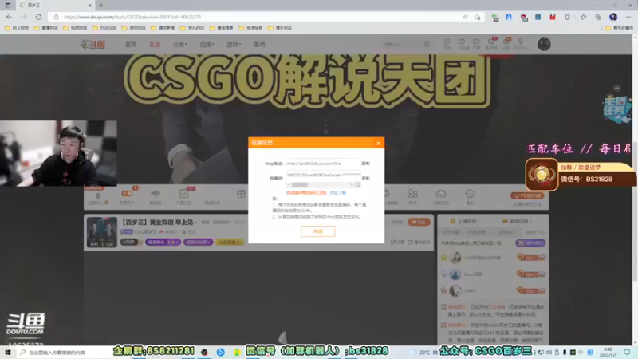This screenshot has width=638, height=359.
Task: Click the search magnifier icon in the header
Action: point(427,44)
